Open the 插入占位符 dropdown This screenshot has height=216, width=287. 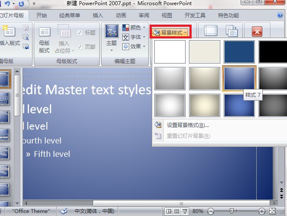tap(65, 39)
